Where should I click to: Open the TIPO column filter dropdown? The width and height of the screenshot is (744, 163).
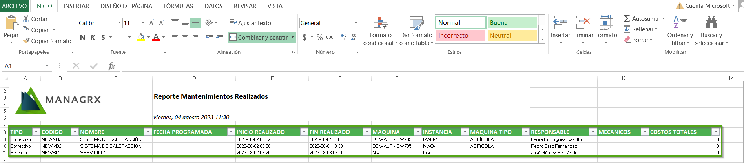(x=36, y=132)
